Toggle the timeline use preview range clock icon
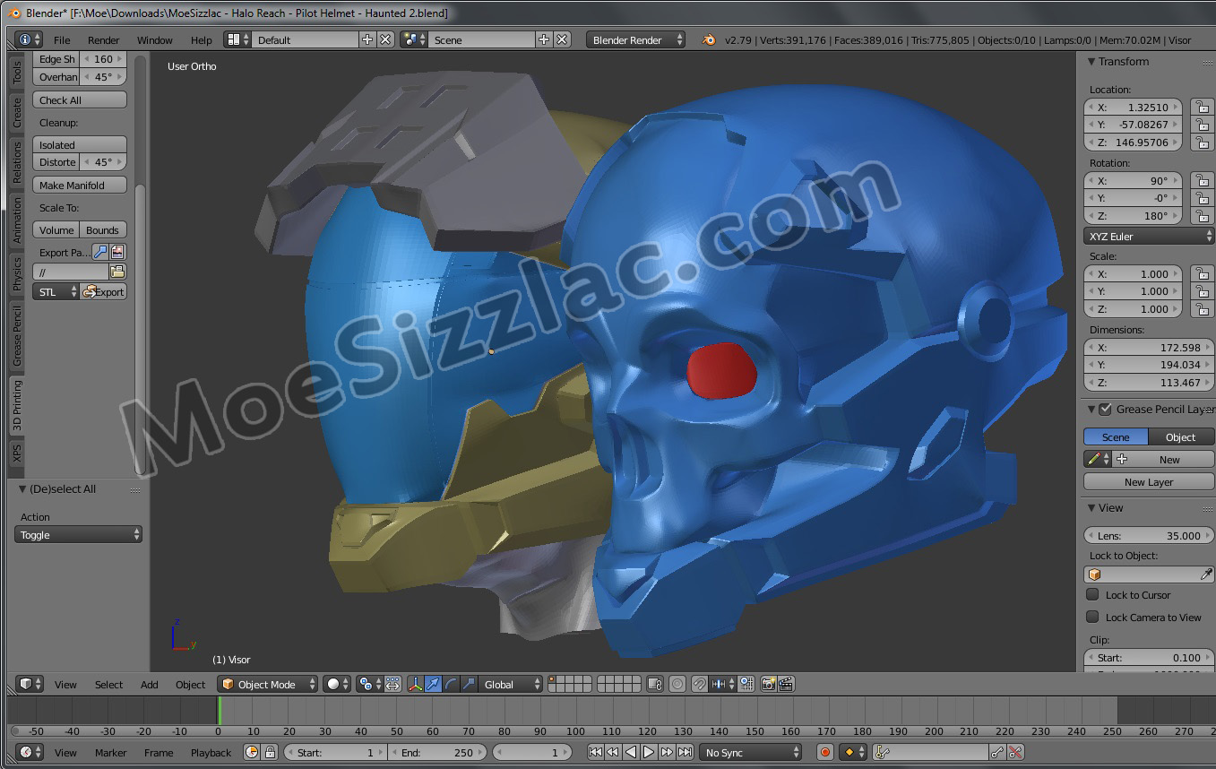The image size is (1216, 769). [x=252, y=752]
